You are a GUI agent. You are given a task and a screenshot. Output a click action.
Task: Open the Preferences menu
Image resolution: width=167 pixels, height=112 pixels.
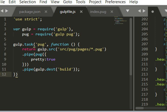(x=115, y=2)
